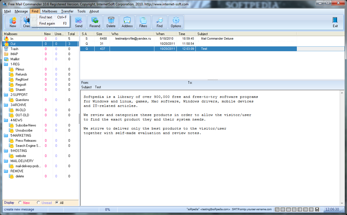Screen dimensions: 347x215
Task: Click the MAIL-DELIVERY blue folder icon
Action: pyautogui.click(x=6, y=161)
